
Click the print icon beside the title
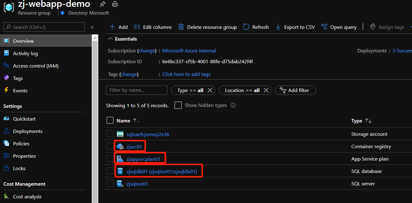(x=115, y=4)
